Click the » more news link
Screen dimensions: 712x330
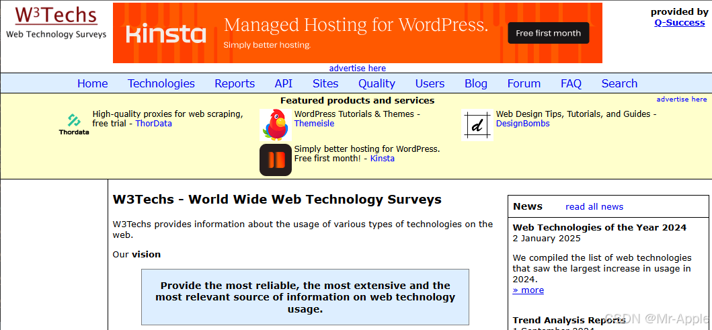(x=528, y=290)
